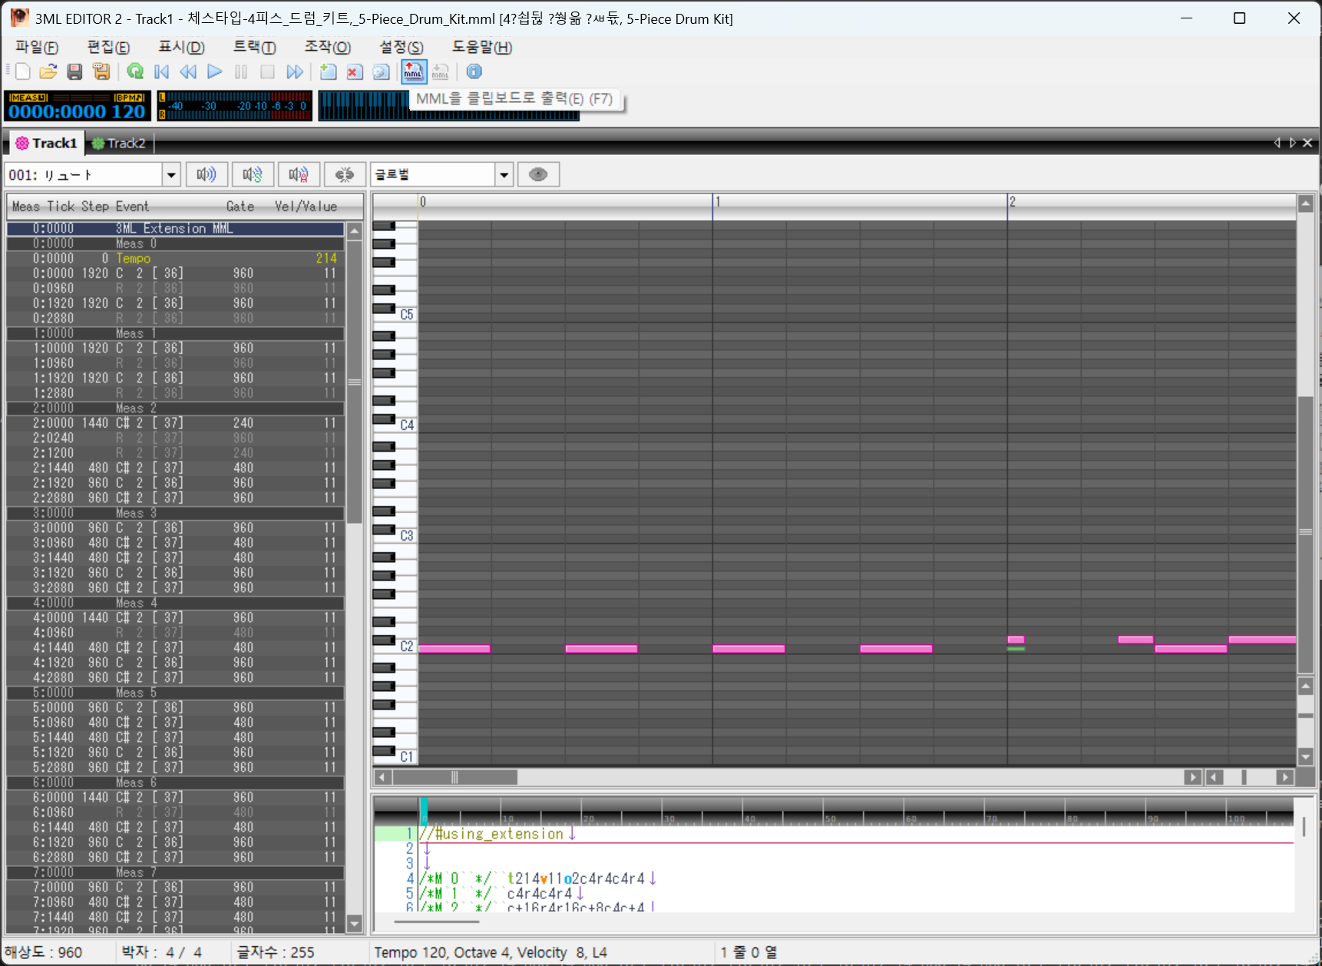Click piano roll horizontal scroll left arrow
The width and height of the screenshot is (1322, 966).
(x=382, y=777)
